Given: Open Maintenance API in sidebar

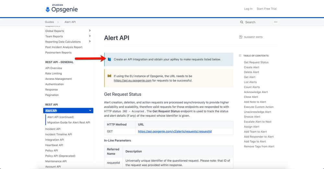Looking at the screenshot, I should click(x=56, y=161).
